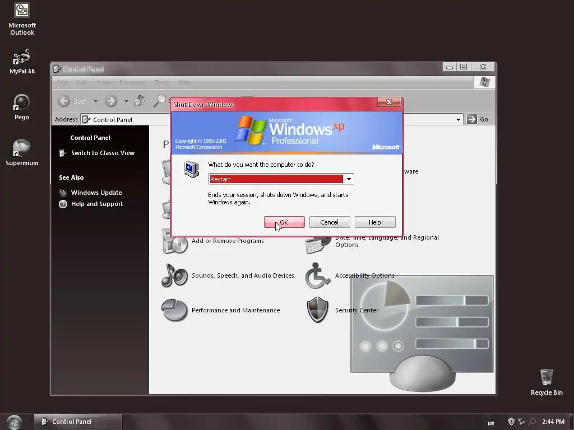
Task: Open the Favorites menu in Control Panel
Action: coord(132,82)
